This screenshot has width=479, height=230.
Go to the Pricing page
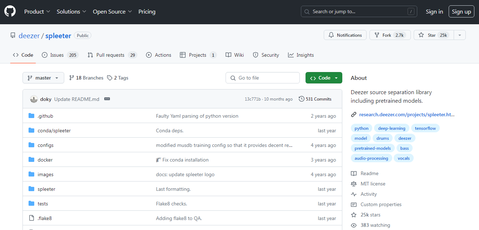147,12
